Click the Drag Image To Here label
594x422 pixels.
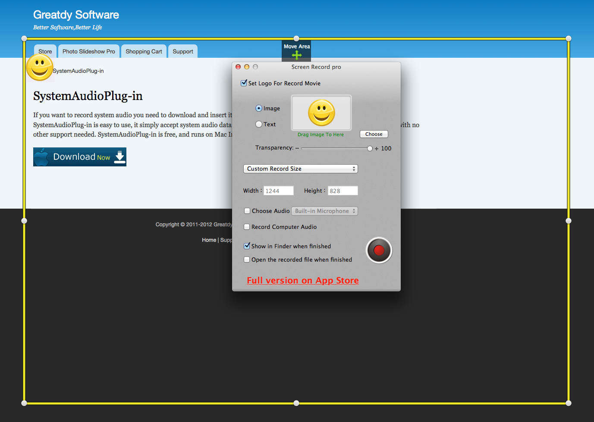tap(321, 134)
